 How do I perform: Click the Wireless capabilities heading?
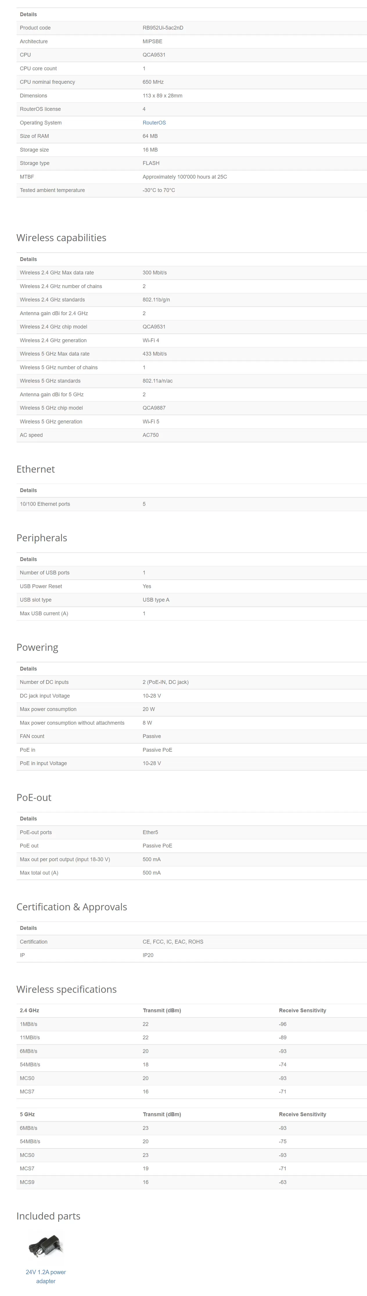point(61,237)
